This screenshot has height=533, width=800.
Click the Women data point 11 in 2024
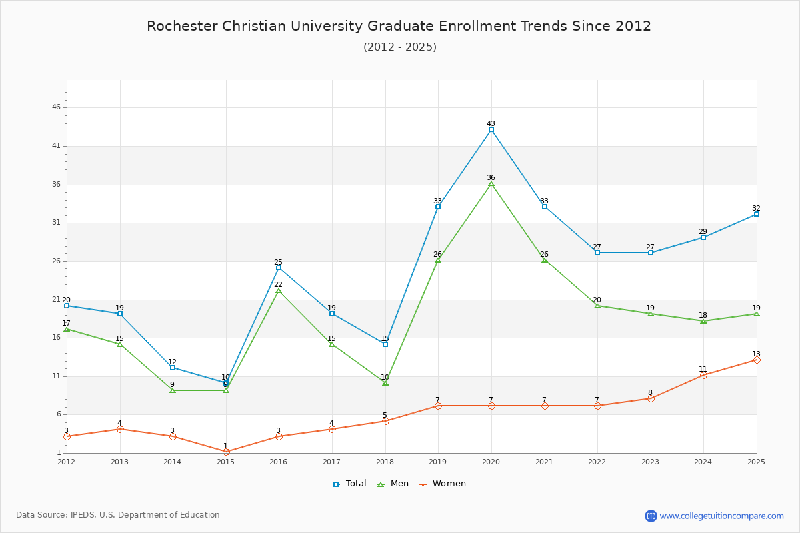(x=703, y=375)
